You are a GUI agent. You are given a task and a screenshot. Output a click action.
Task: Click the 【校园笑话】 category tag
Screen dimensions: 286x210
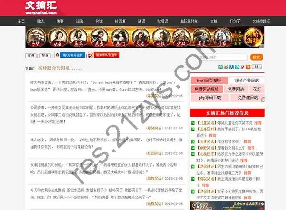[154, 153]
